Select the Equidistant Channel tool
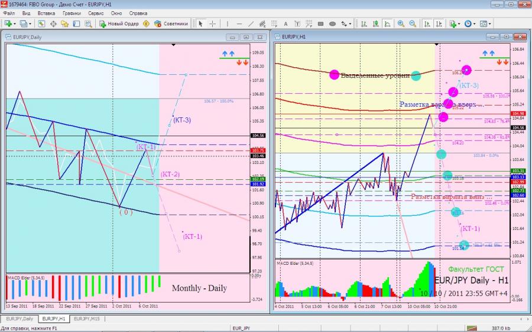The height and width of the screenshot is (332, 532). (262, 24)
